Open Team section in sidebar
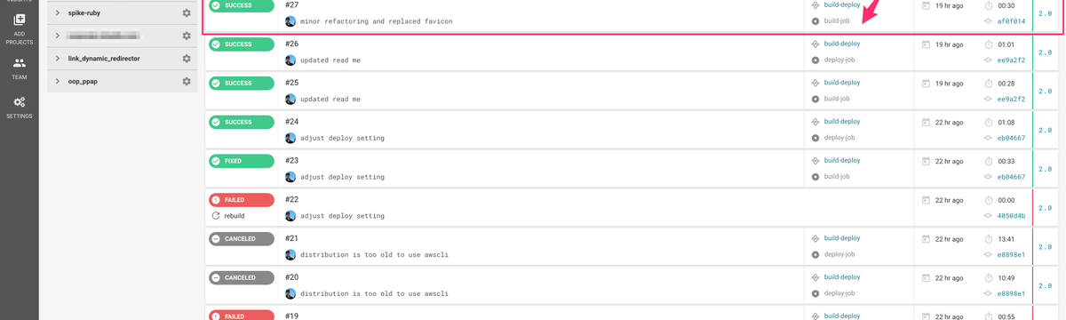The image size is (1066, 320). [x=19, y=68]
